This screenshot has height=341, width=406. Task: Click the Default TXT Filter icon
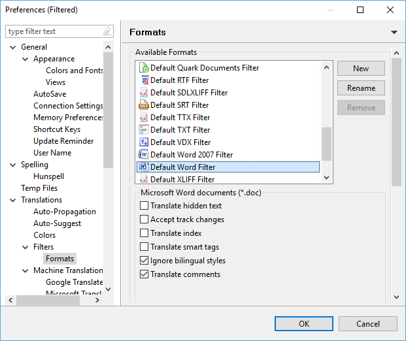[144, 129]
